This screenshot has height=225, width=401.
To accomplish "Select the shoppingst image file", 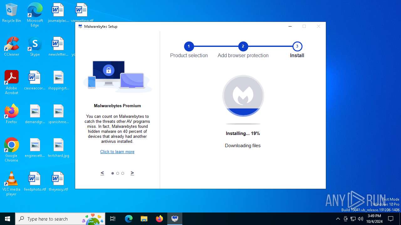I will coord(59,81).
